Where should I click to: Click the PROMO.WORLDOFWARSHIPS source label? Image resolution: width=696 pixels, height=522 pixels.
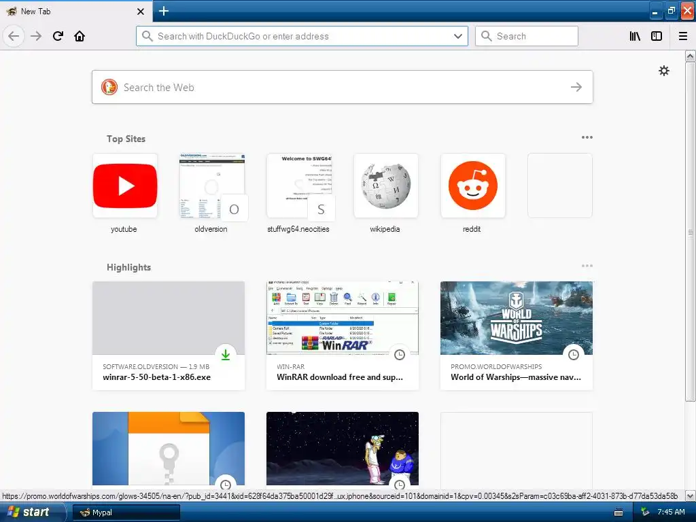click(496, 366)
